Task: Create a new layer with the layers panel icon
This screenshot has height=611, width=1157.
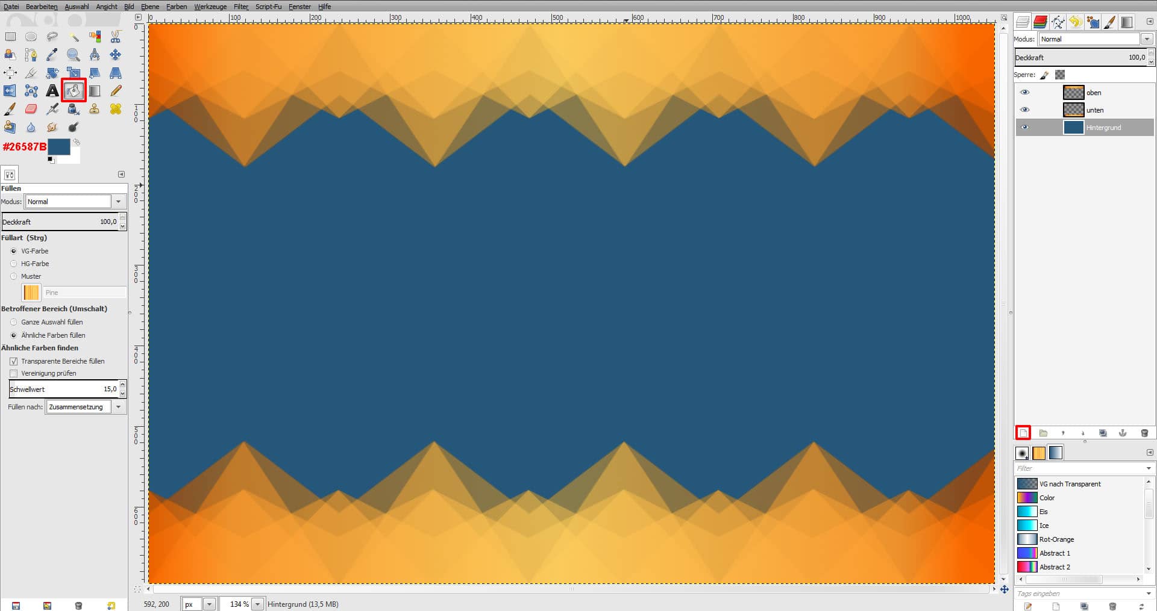Action: click(1023, 433)
